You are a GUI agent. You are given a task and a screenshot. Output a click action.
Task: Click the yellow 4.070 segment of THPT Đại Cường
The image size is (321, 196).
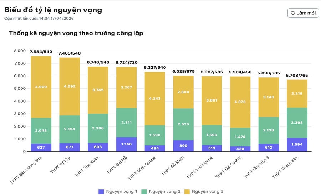[240, 102]
